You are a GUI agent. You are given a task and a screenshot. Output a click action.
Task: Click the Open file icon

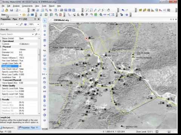(x=7, y=10)
